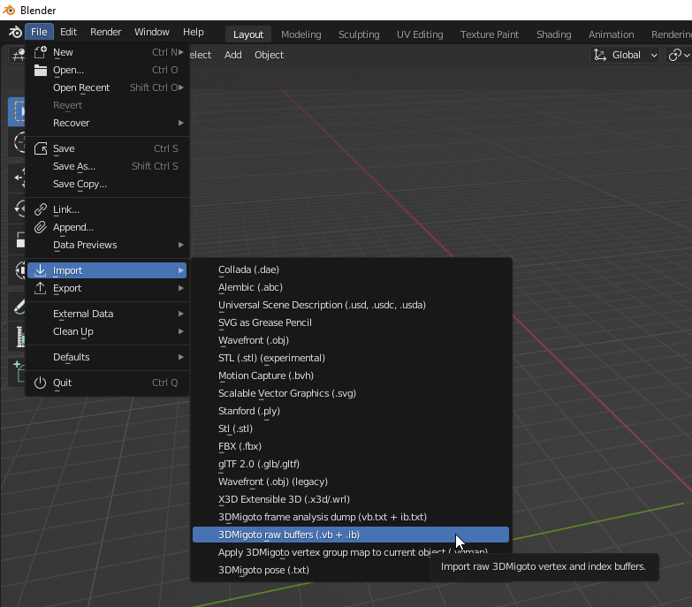Click the Save disk icon

click(x=41, y=148)
